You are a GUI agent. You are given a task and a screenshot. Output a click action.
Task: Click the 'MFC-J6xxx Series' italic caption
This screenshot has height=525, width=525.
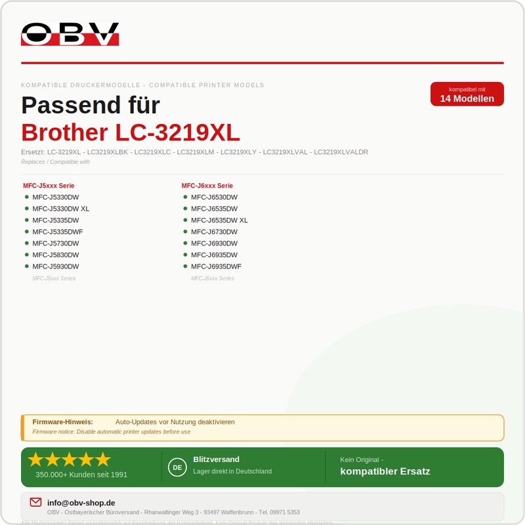point(212,278)
